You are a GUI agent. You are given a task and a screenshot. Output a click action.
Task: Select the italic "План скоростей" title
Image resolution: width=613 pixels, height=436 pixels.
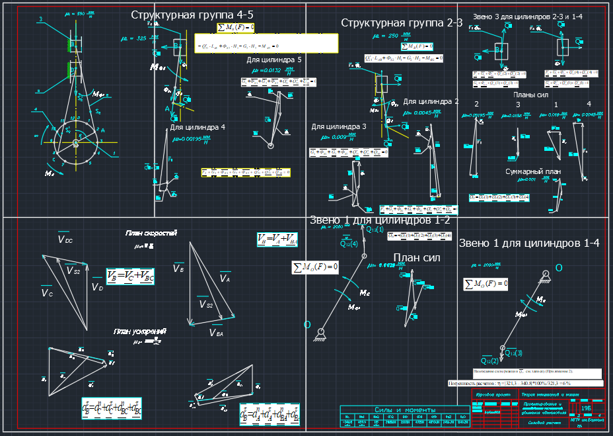(x=151, y=233)
